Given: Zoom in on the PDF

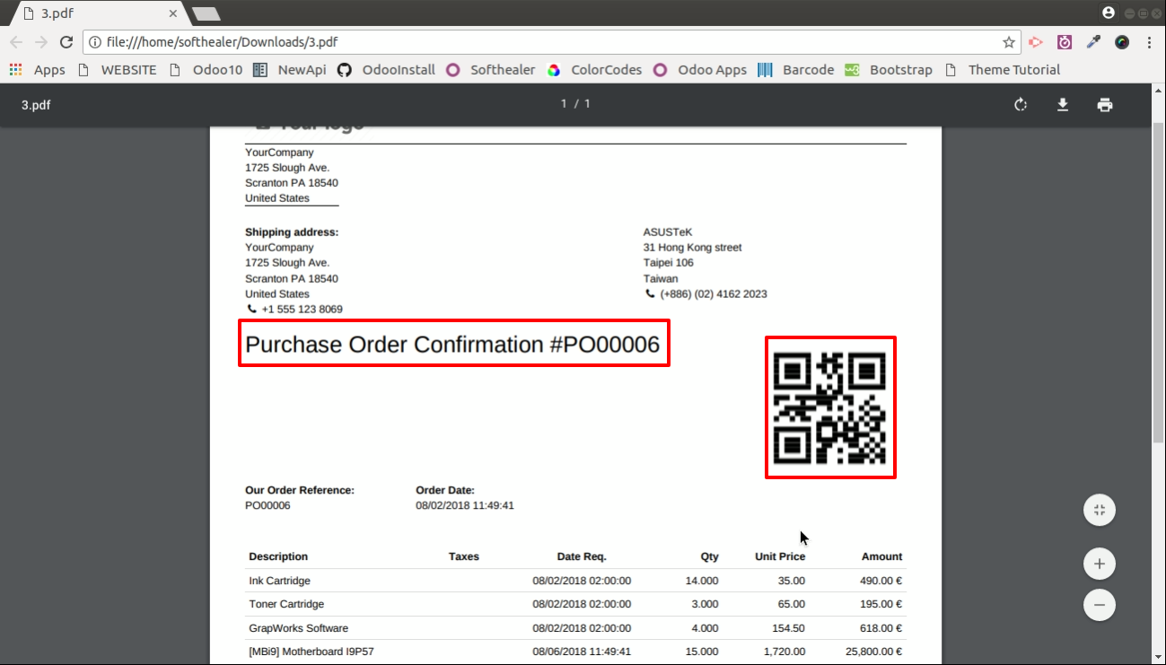Looking at the screenshot, I should (1100, 564).
